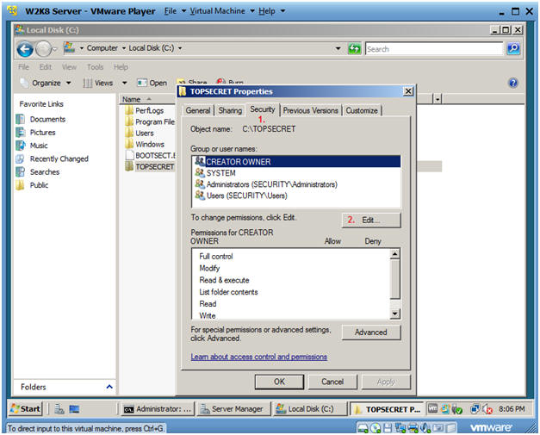Click the VMware CD/DVD drive status icon
This screenshot has height=435, width=540.
(x=376, y=428)
